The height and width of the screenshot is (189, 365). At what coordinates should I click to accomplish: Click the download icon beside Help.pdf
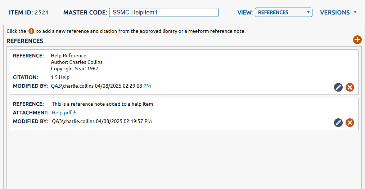[x=75, y=113]
